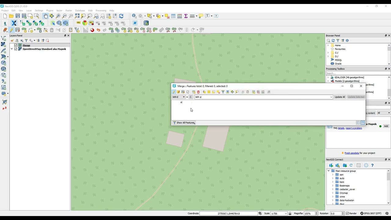The height and width of the screenshot is (220, 391).
Task: Click the Rotation value field
Action: tap(335, 213)
